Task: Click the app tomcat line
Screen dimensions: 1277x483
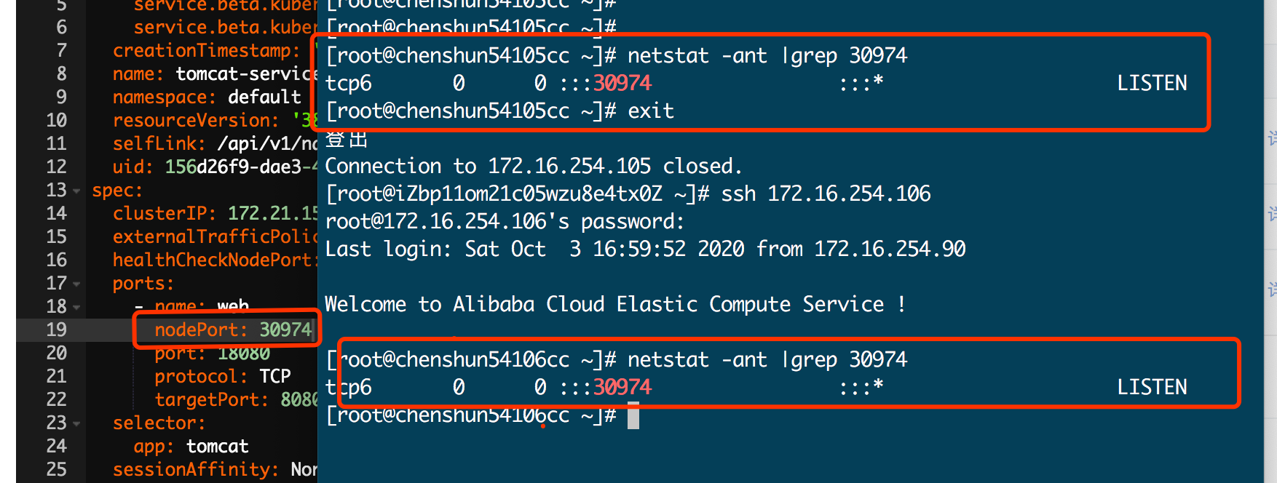Action: (191, 446)
